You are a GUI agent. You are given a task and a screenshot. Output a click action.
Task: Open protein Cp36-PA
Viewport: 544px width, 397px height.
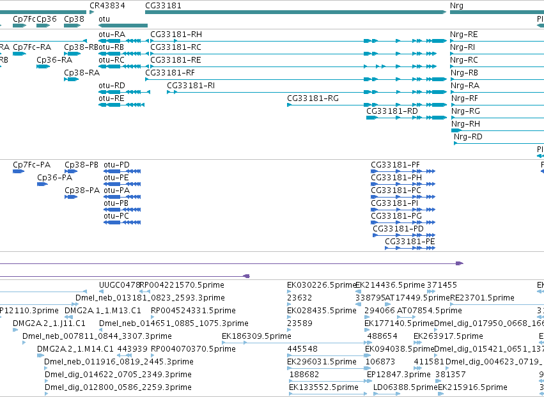point(55,178)
